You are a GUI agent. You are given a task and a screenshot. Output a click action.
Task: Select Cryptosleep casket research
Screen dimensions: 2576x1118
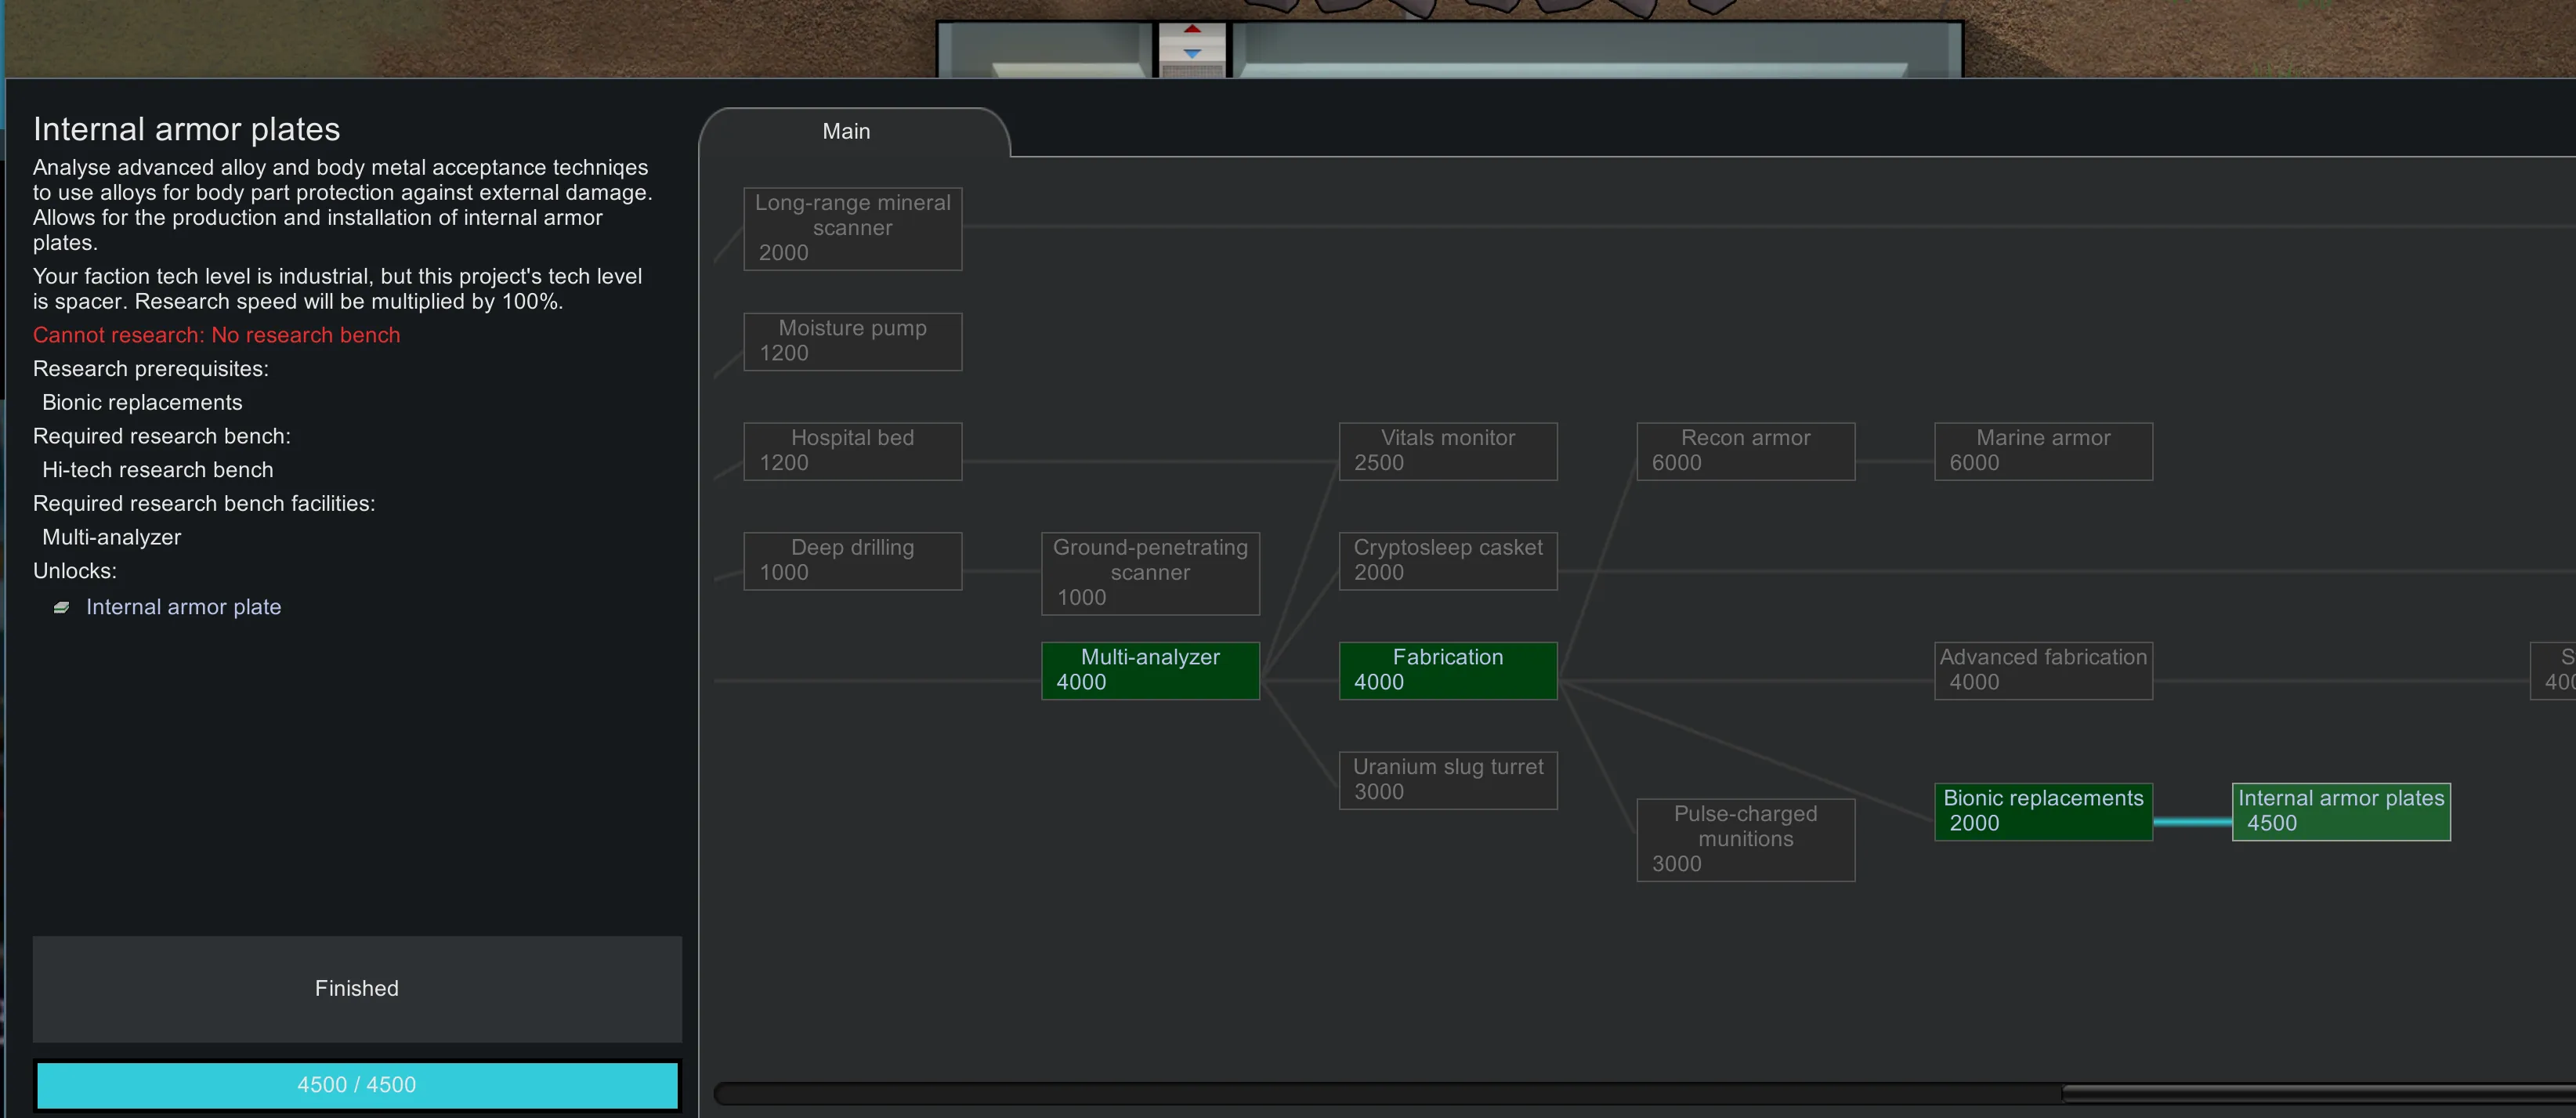pyautogui.click(x=1447, y=560)
